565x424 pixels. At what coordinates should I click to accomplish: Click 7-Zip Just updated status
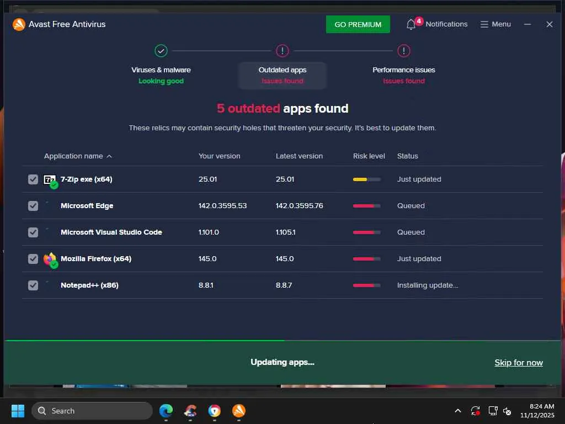pyautogui.click(x=419, y=179)
